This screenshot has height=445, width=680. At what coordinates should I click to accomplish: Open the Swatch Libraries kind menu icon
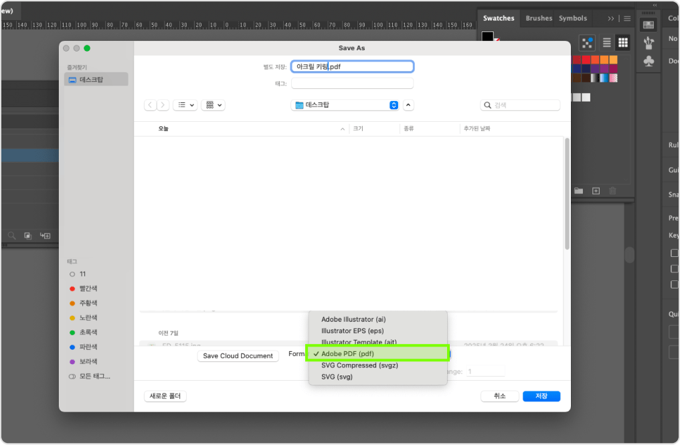point(588,43)
